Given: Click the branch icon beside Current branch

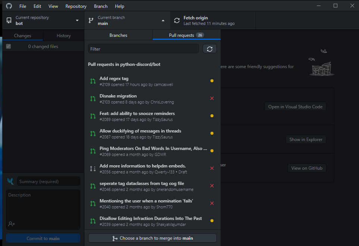Looking at the screenshot, I should click(91, 20).
